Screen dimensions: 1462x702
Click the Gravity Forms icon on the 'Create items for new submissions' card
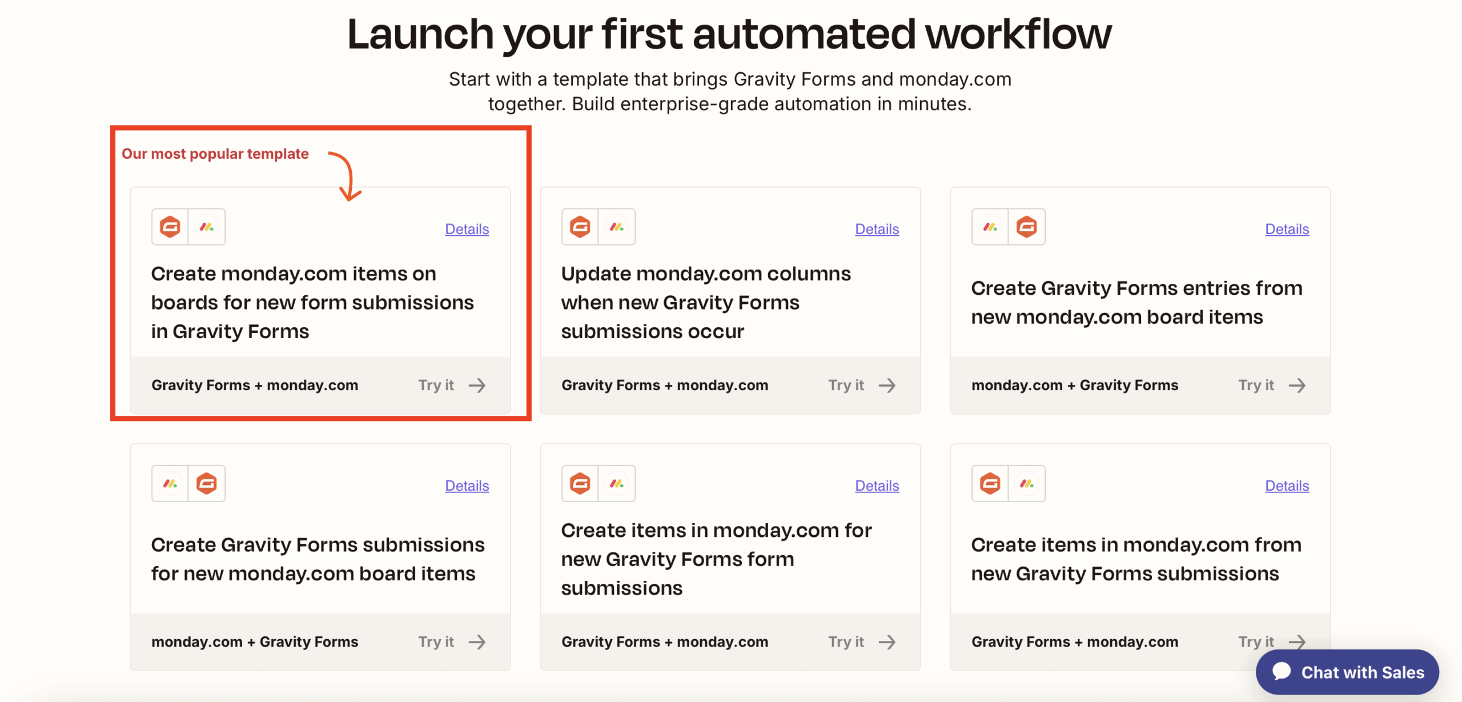click(579, 483)
